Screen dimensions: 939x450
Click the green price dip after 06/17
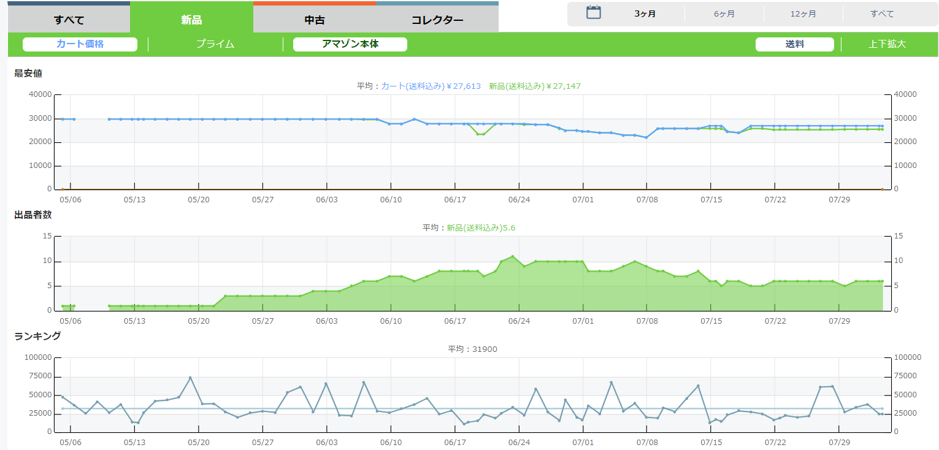[x=480, y=134]
